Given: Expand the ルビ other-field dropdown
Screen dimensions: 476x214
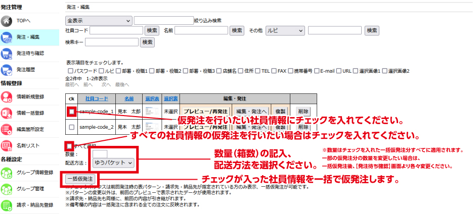Looking at the screenshot, I should coord(285,31).
